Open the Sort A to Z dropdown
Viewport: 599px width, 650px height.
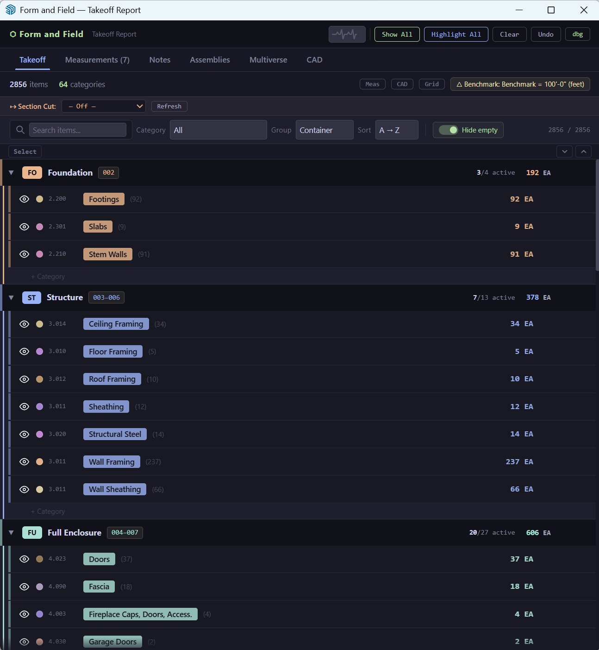click(x=397, y=130)
